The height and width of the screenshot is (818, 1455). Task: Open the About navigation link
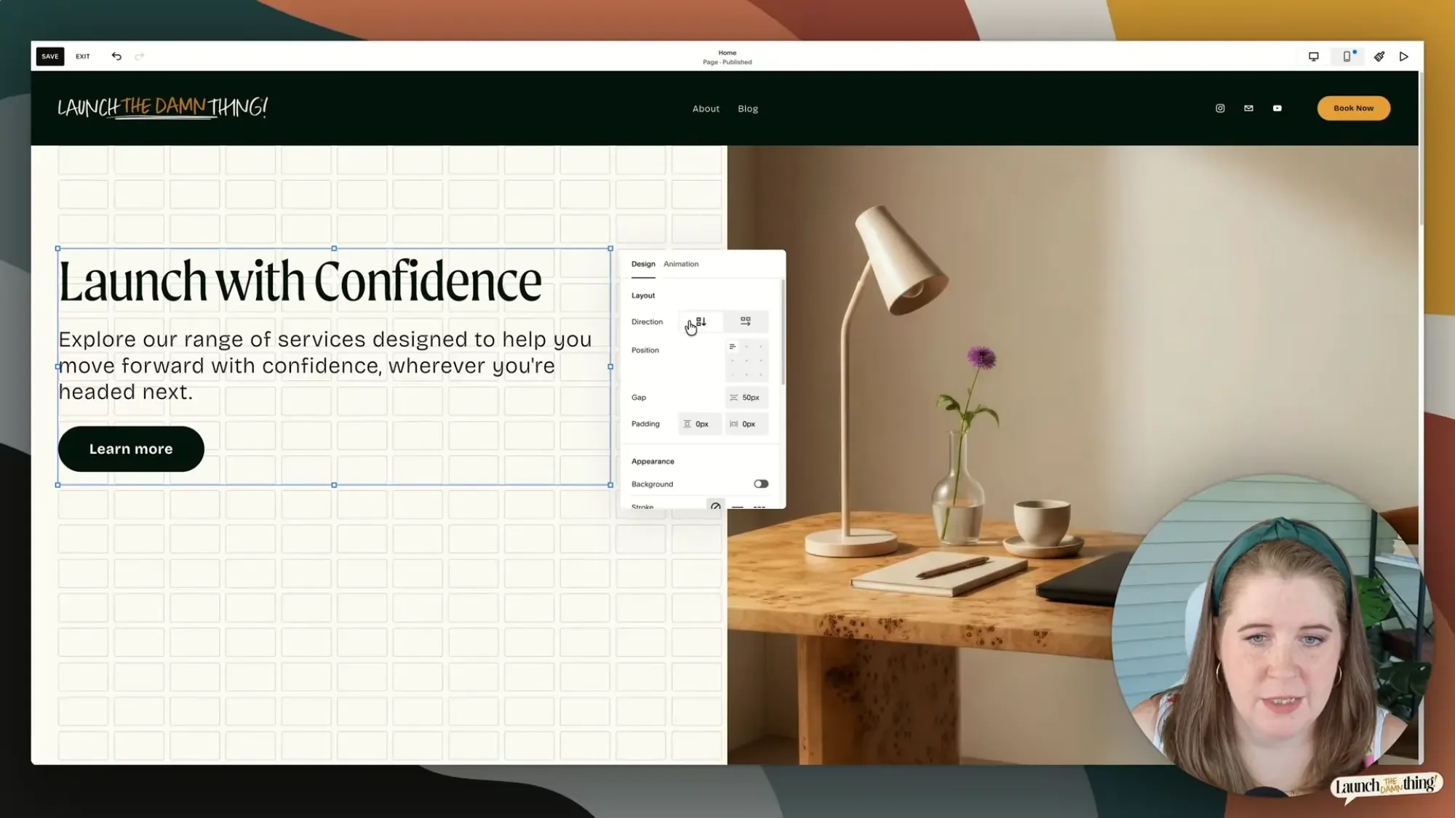click(706, 109)
